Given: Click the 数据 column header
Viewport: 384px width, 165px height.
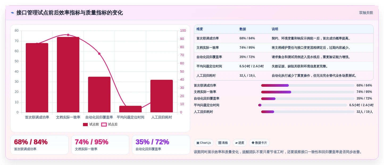Looking at the screenshot, I should (x=243, y=29).
